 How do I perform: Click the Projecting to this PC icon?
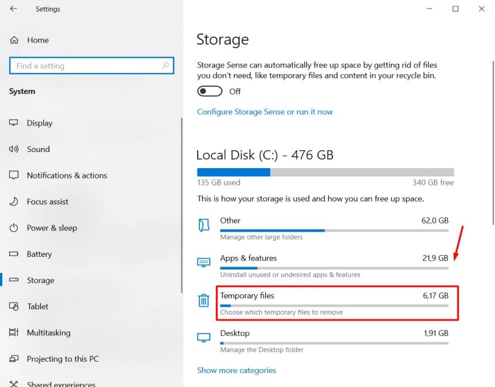click(x=14, y=359)
